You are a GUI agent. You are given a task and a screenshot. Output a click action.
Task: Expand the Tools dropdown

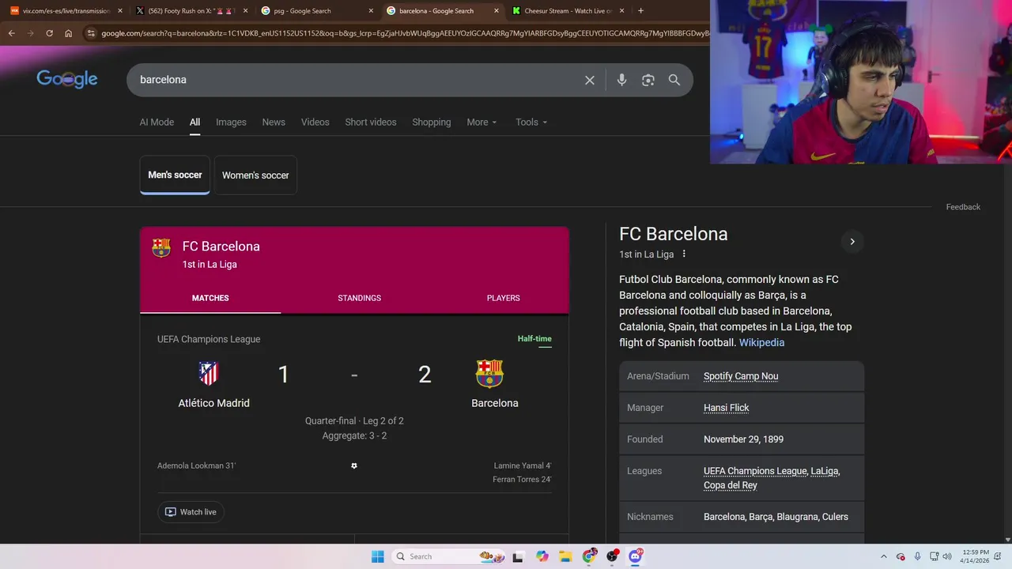pyautogui.click(x=531, y=122)
